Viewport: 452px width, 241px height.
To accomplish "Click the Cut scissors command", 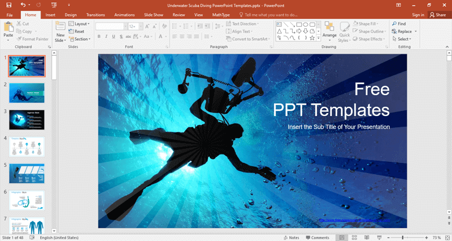I will point(23,24).
